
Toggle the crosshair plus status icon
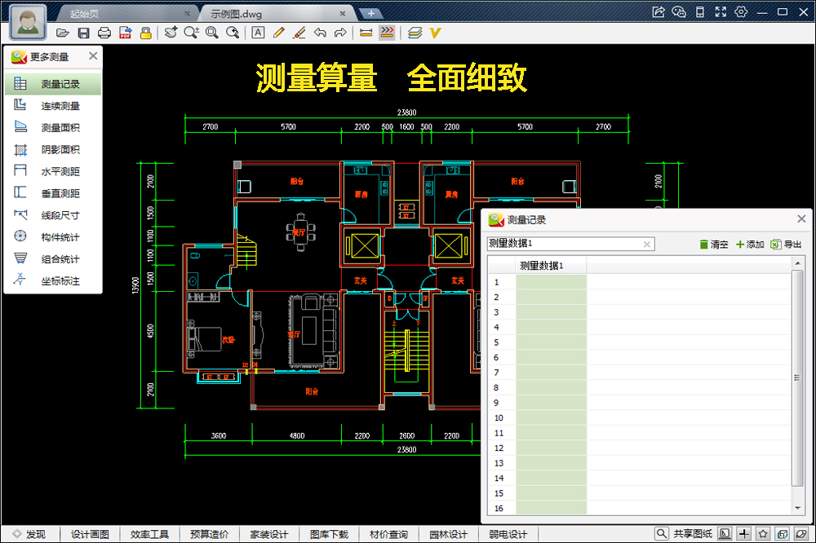[743, 534]
